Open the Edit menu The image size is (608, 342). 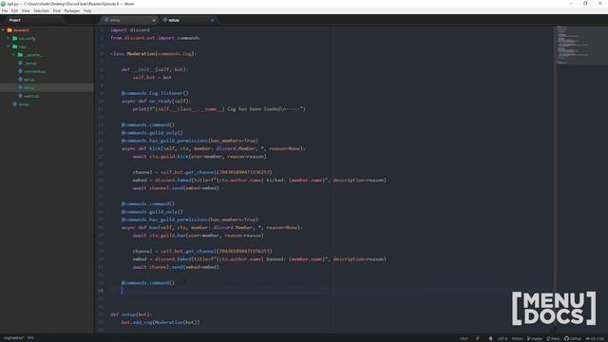(14, 10)
